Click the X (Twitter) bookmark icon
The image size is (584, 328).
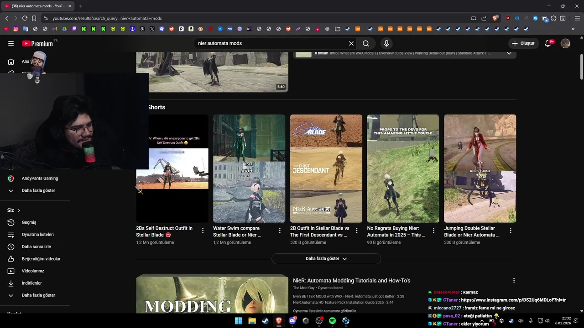(x=152, y=29)
